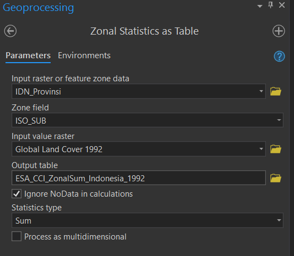Click the Geoprocessing pane title
Screen dimensions: 294x256
[38, 8]
